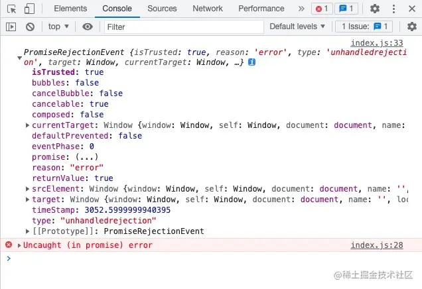Switch to the Console tab

pos(117,9)
